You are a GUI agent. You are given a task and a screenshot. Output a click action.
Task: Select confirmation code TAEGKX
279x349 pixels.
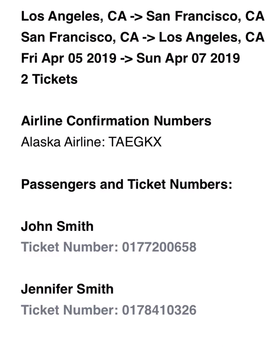coord(135,142)
